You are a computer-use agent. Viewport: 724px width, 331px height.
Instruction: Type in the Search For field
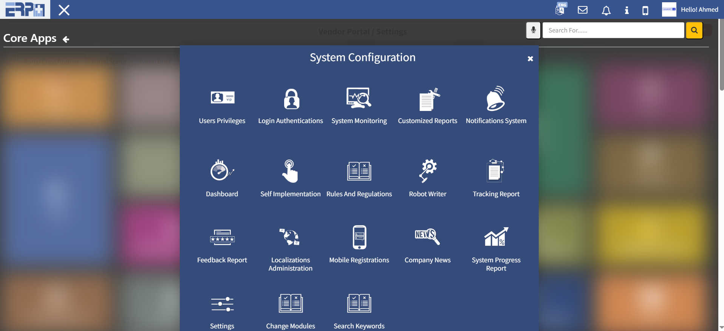click(613, 30)
